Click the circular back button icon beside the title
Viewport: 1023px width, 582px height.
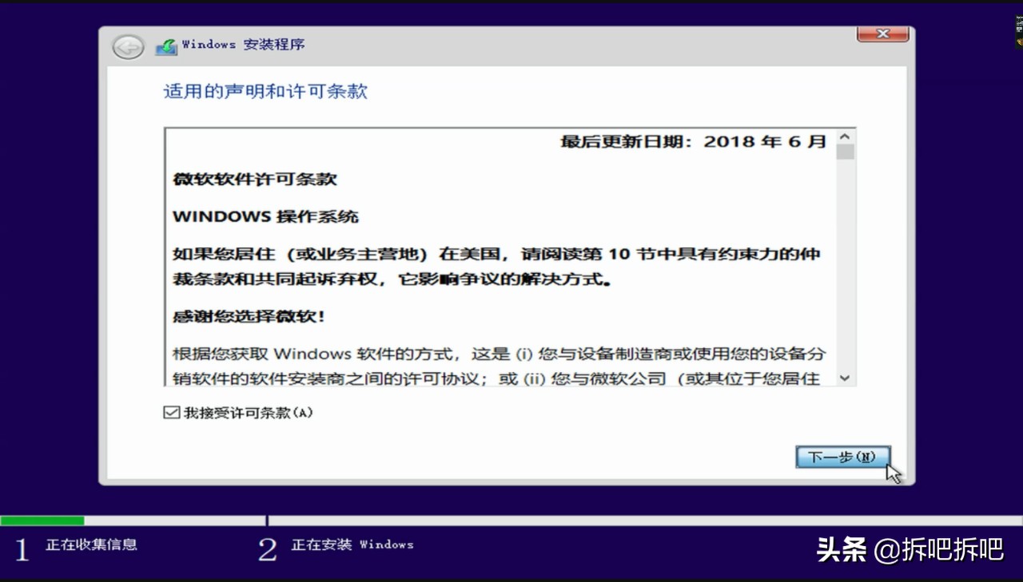click(x=127, y=47)
